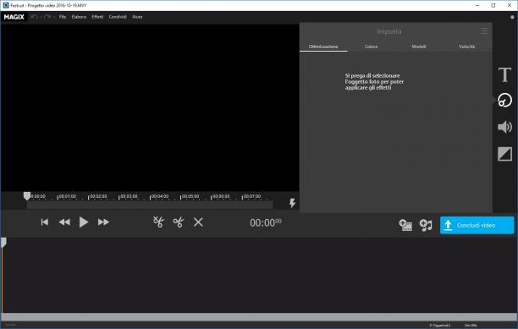The width and height of the screenshot is (518, 329).
Task: Click the preview ruler playhead marker
Action: pyautogui.click(x=27, y=196)
